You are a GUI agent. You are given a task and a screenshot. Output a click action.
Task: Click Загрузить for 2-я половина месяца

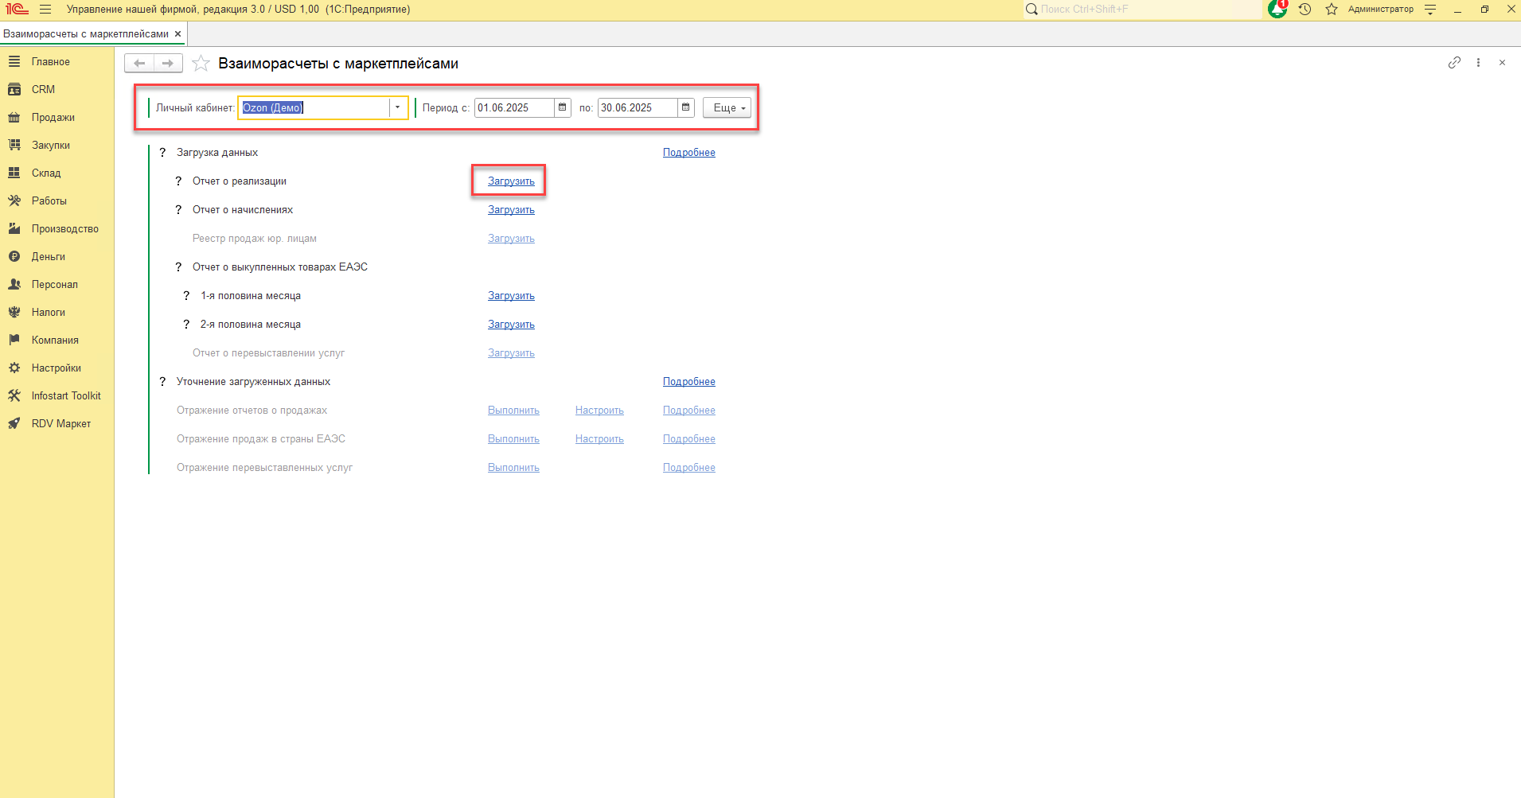coord(511,325)
